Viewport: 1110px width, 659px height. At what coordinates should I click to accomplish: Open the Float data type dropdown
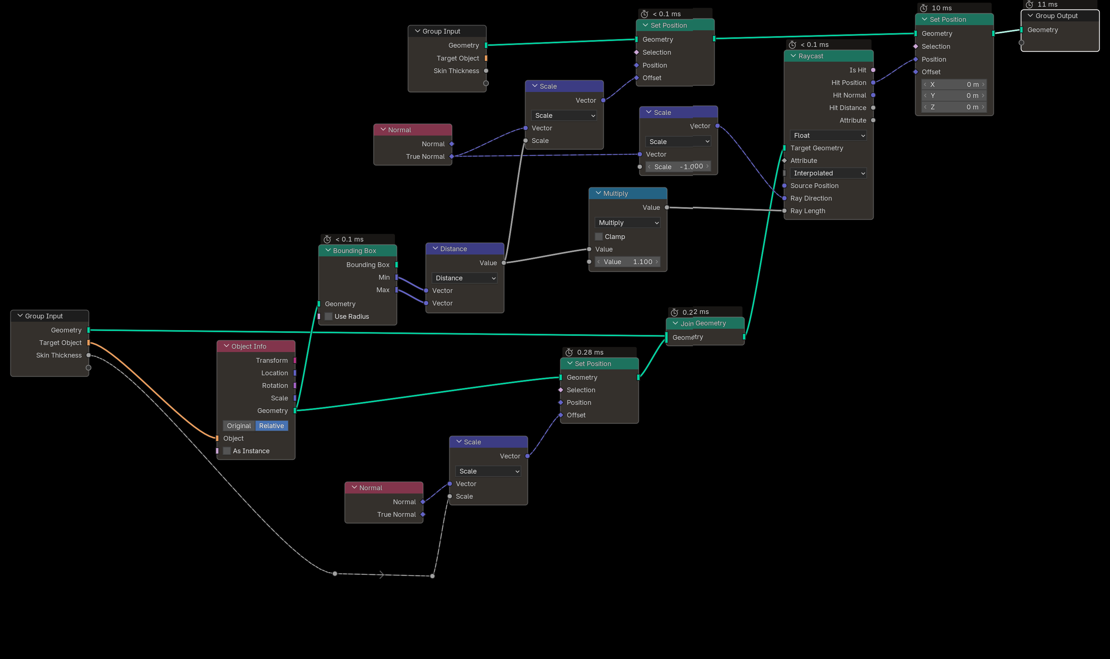(x=829, y=136)
